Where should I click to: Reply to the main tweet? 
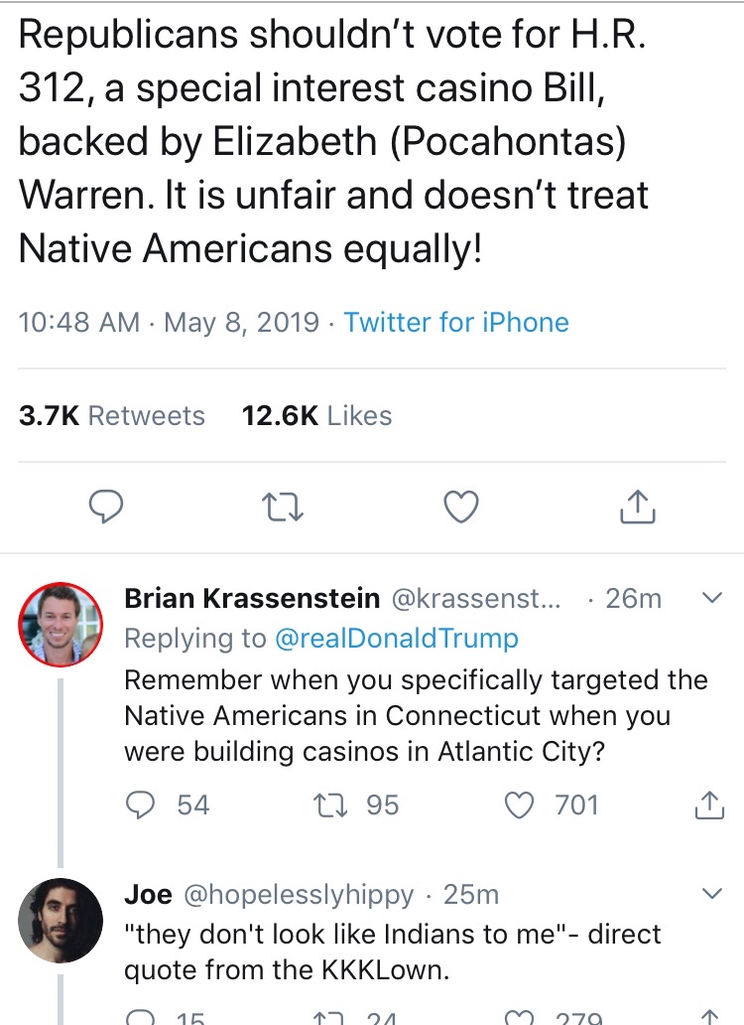coord(106,508)
